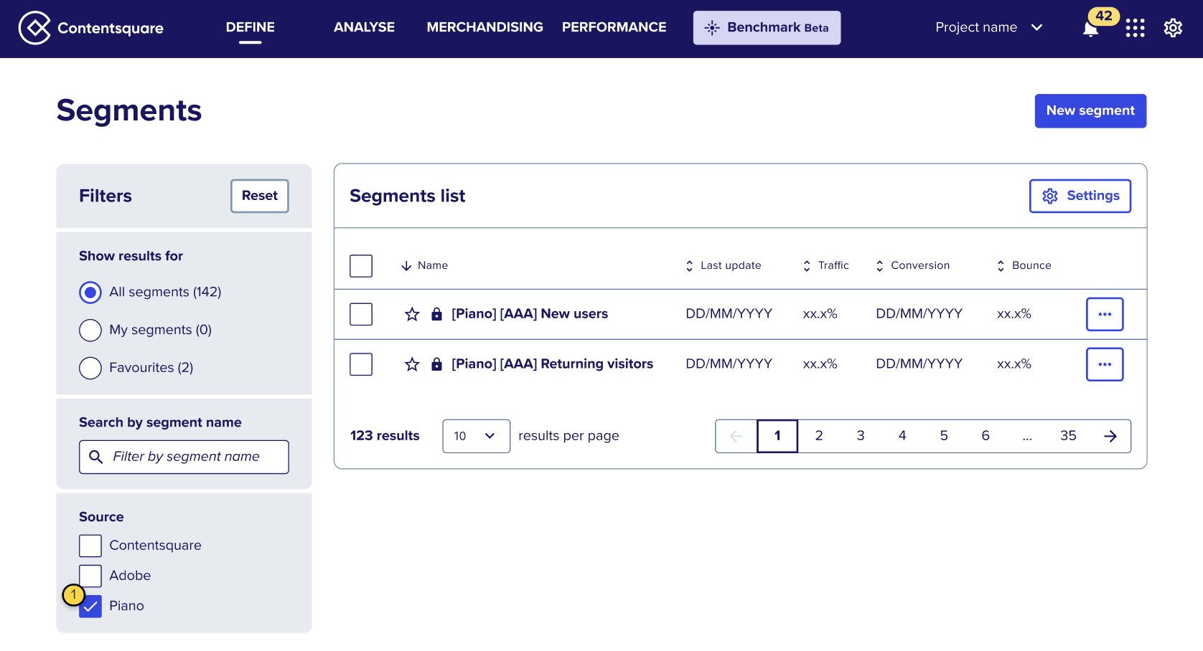Image resolution: width=1203 pixels, height=651 pixels.
Task: Favourite the Returning visitors segment star
Action: point(412,364)
